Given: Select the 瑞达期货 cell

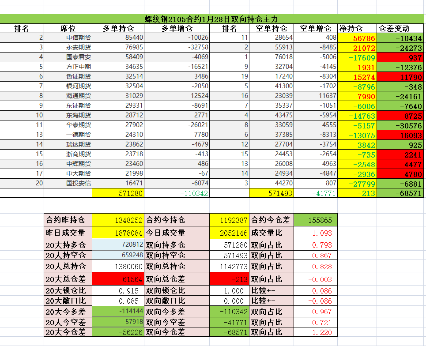Looking at the screenshot, I should tap(68, 144).
